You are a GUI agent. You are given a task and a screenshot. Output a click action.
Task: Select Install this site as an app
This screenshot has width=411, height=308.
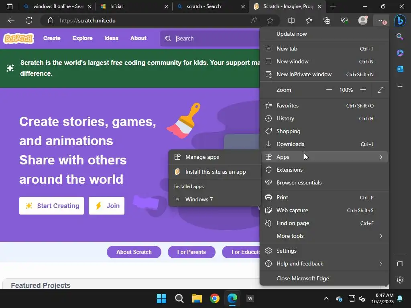click(215, 172)
